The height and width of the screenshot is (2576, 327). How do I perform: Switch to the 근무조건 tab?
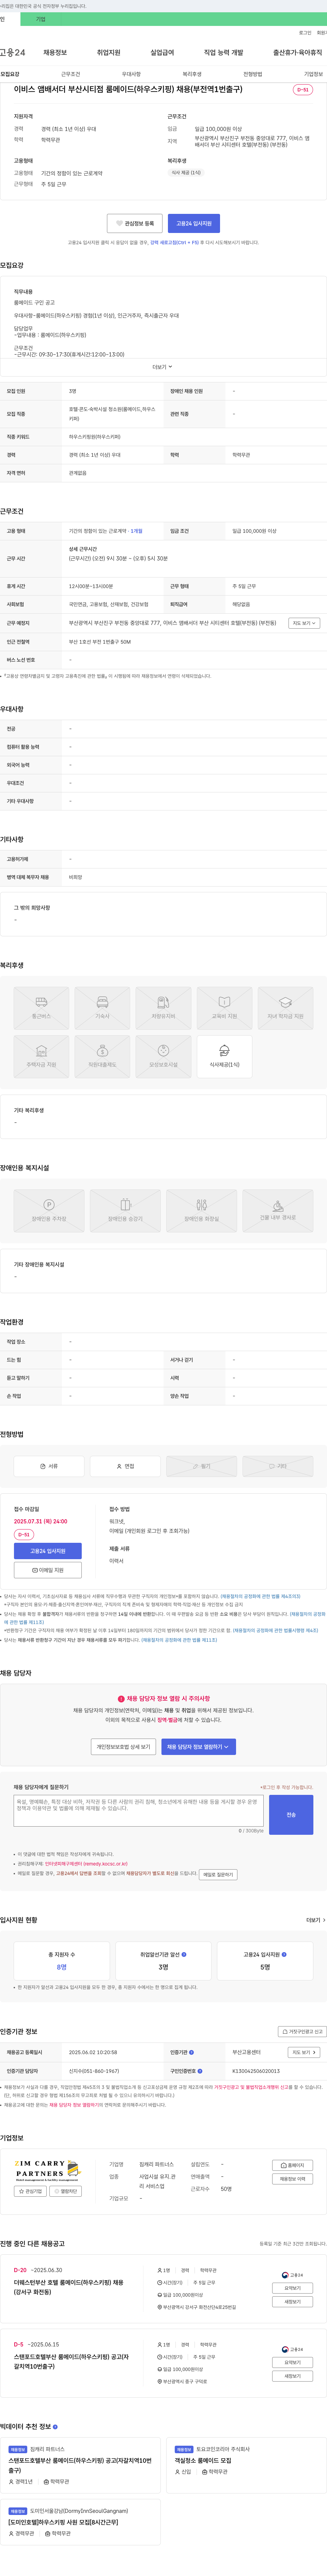70,74
